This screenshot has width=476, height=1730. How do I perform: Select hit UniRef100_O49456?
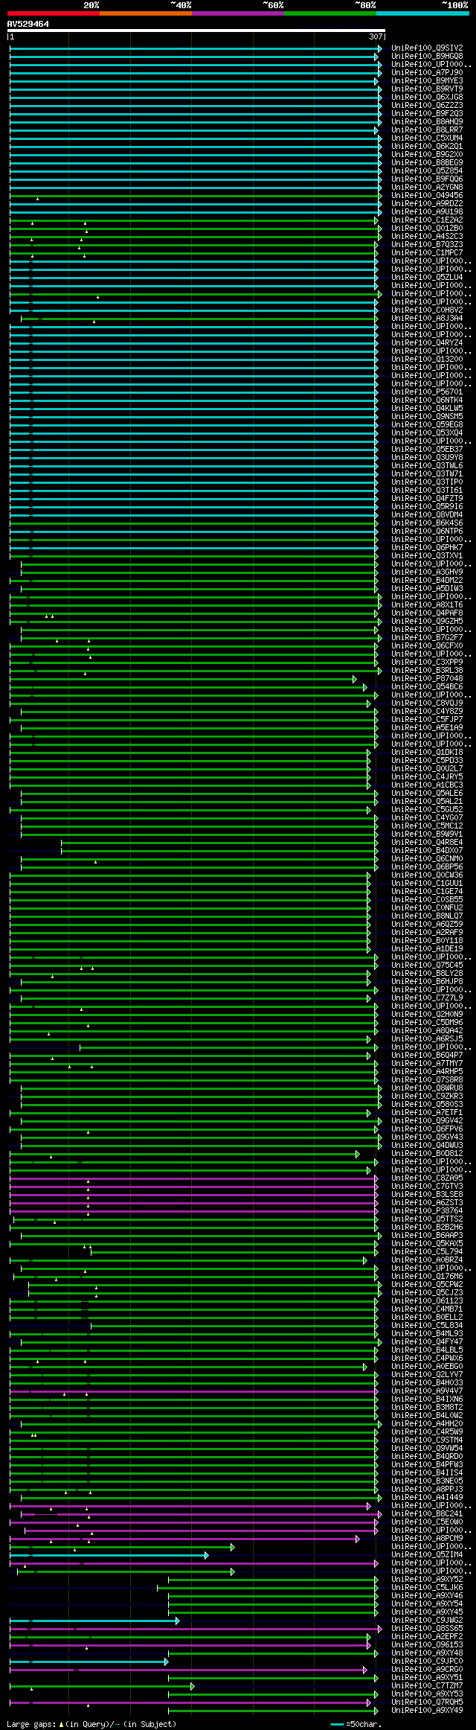427,196
